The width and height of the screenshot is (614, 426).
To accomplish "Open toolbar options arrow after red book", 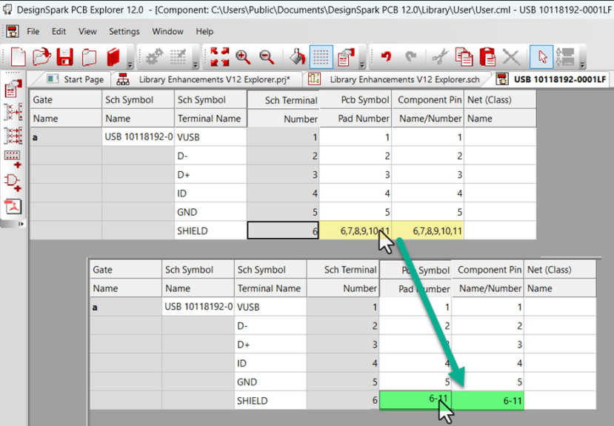I will click(x=130, y=64).
